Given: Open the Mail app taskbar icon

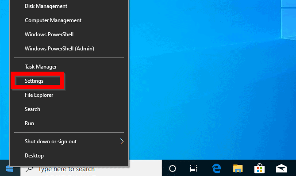Looking at the screenshot, I should 281,168.
